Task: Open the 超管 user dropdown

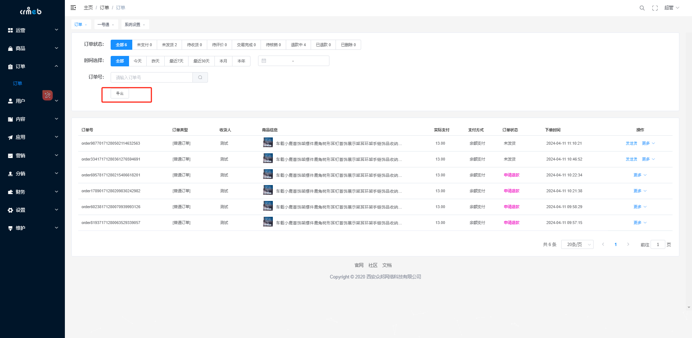Action: (x=671, y=8)
